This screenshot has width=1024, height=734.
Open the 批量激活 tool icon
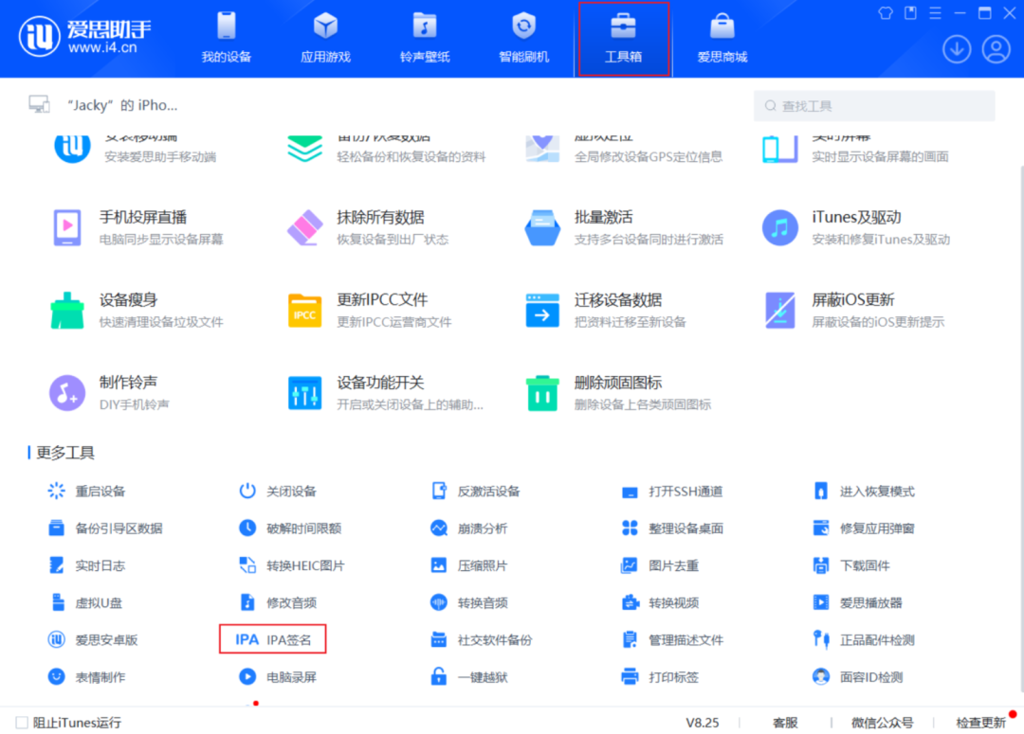pyautogui.click(x=542, y=227)
